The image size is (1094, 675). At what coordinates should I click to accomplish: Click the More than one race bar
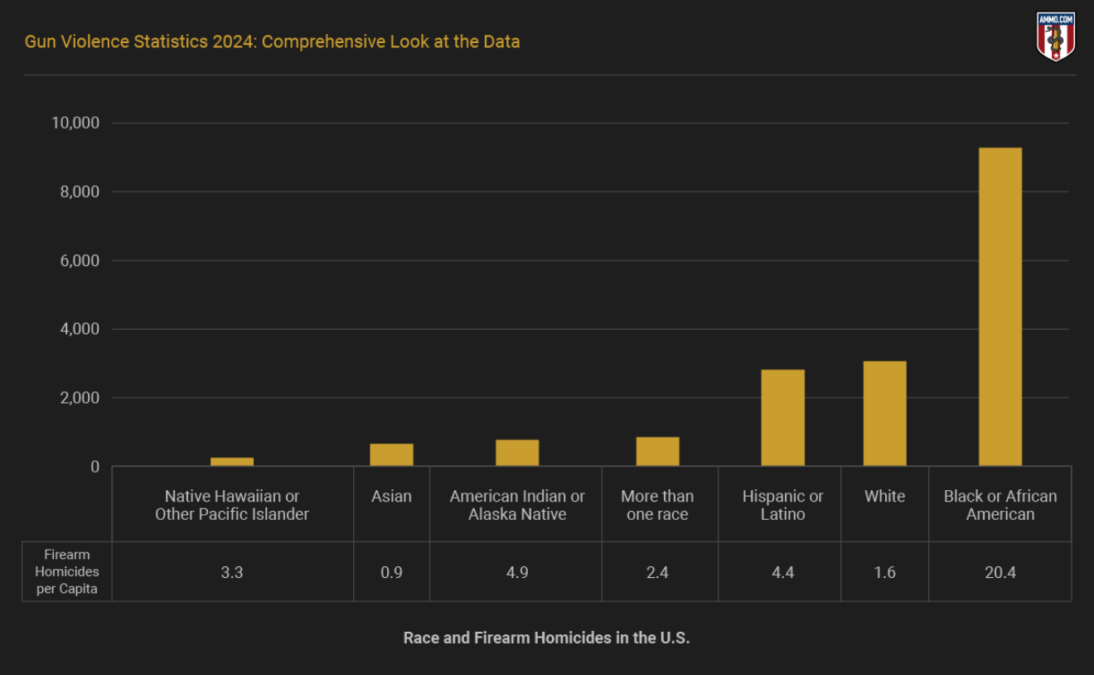pyautogui.click(x=657, y=451)
